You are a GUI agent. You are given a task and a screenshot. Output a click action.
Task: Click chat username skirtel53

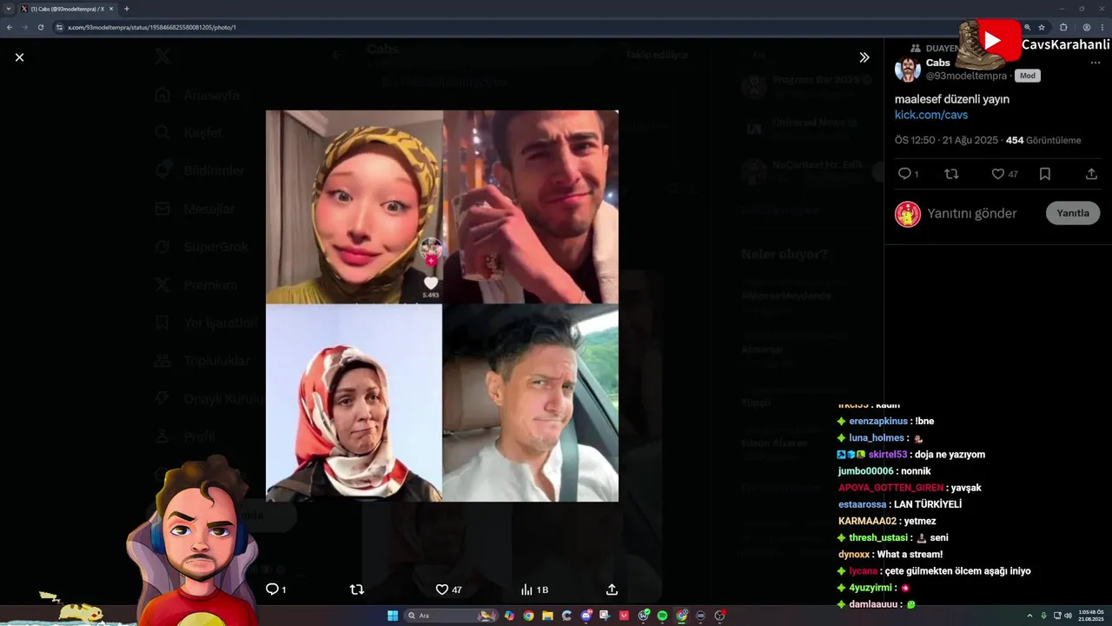click(888, 455)
